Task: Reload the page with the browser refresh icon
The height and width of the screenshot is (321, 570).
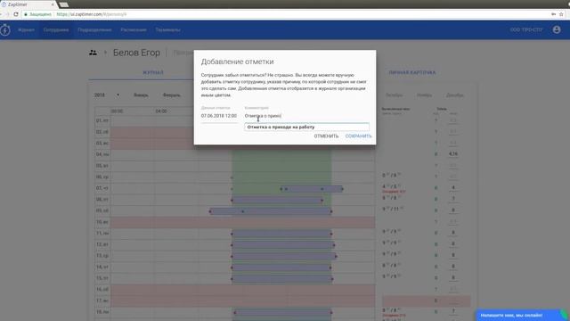Action: [16, 14]
